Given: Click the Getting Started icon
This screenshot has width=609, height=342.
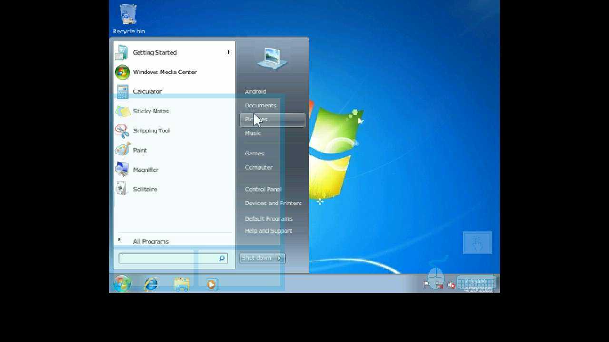Looking at the screenshot, I should (x=122, y=52).
